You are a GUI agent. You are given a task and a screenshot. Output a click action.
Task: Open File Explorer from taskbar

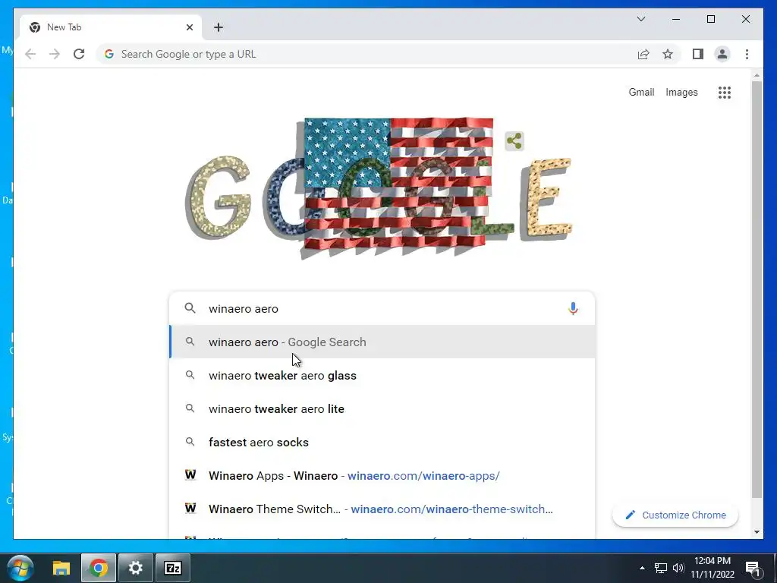pyautogui.click(x=61, y=568)
